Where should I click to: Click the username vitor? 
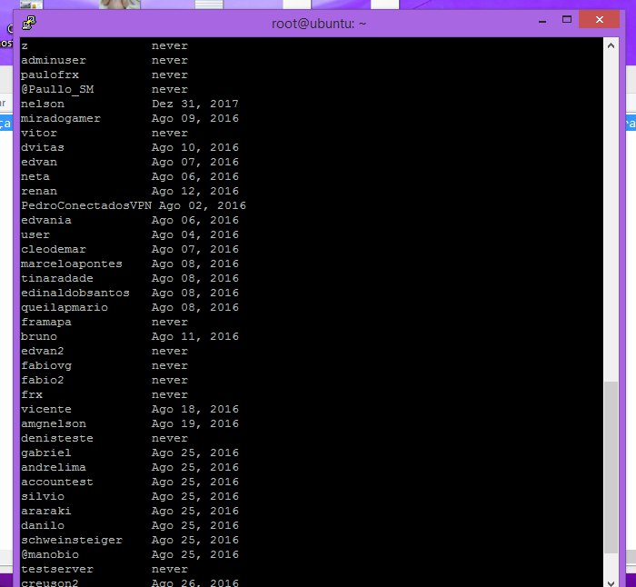click(x=39, y=133)
